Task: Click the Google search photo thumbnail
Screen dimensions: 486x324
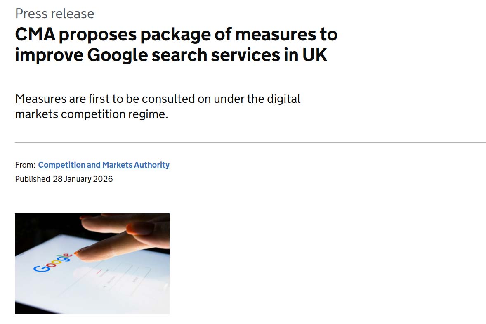Action: [x=92, y=263]
